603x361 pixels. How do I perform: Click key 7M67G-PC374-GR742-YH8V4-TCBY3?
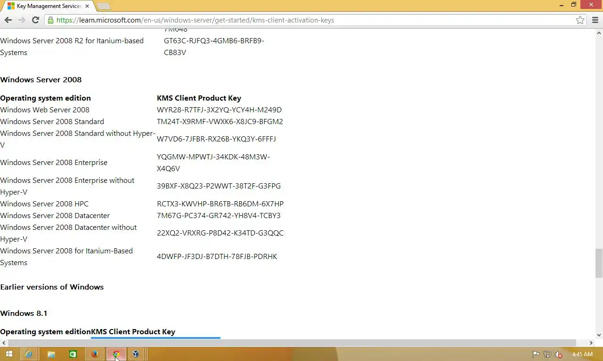click(219, 215)
